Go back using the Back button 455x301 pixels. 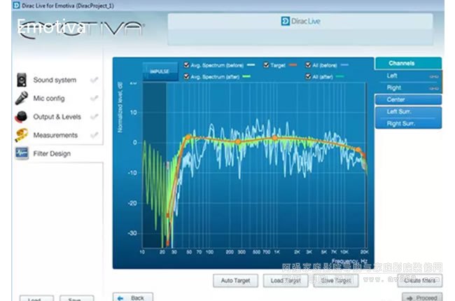(133, 297)
